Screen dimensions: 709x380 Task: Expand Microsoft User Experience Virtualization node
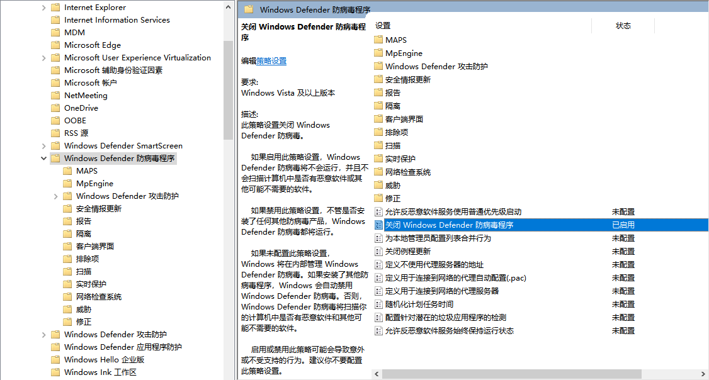[x=43, y=58]
